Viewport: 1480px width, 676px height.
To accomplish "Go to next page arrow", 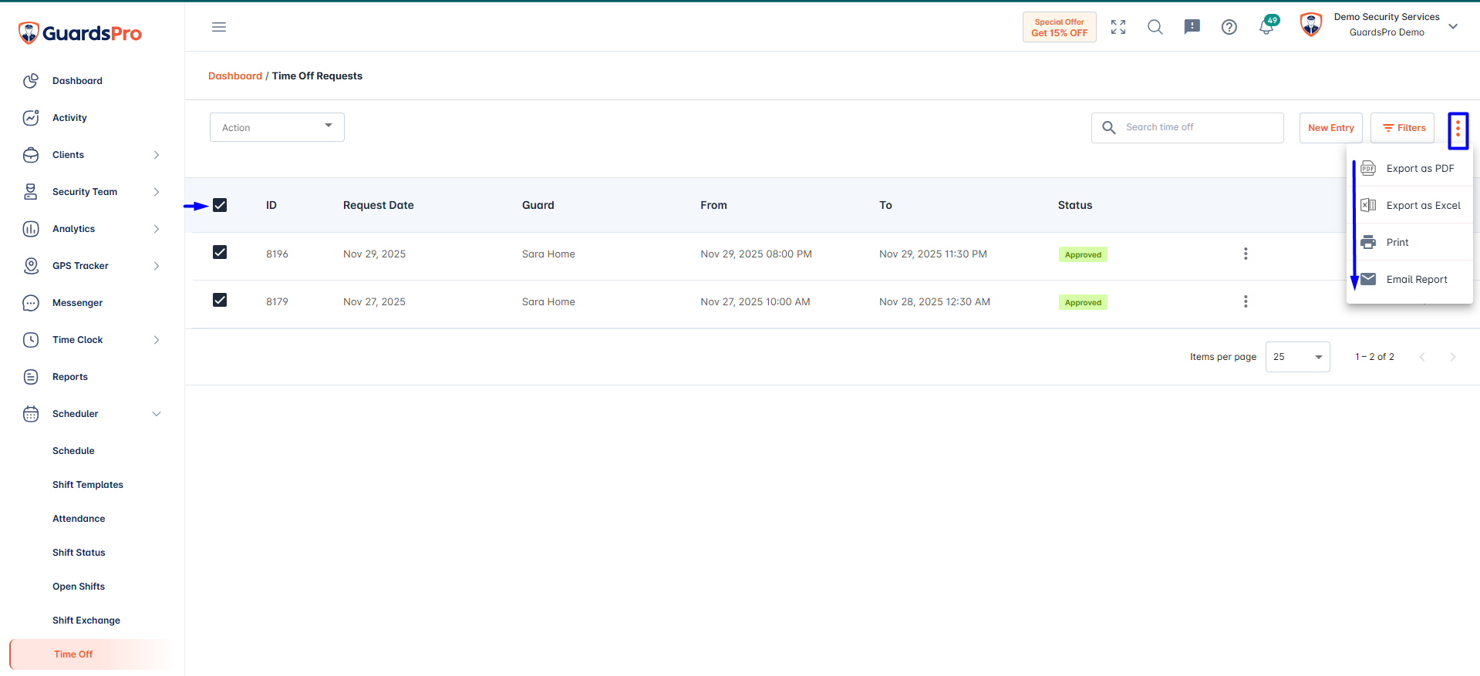I will pyautogui.click(x=1453, y=357).
